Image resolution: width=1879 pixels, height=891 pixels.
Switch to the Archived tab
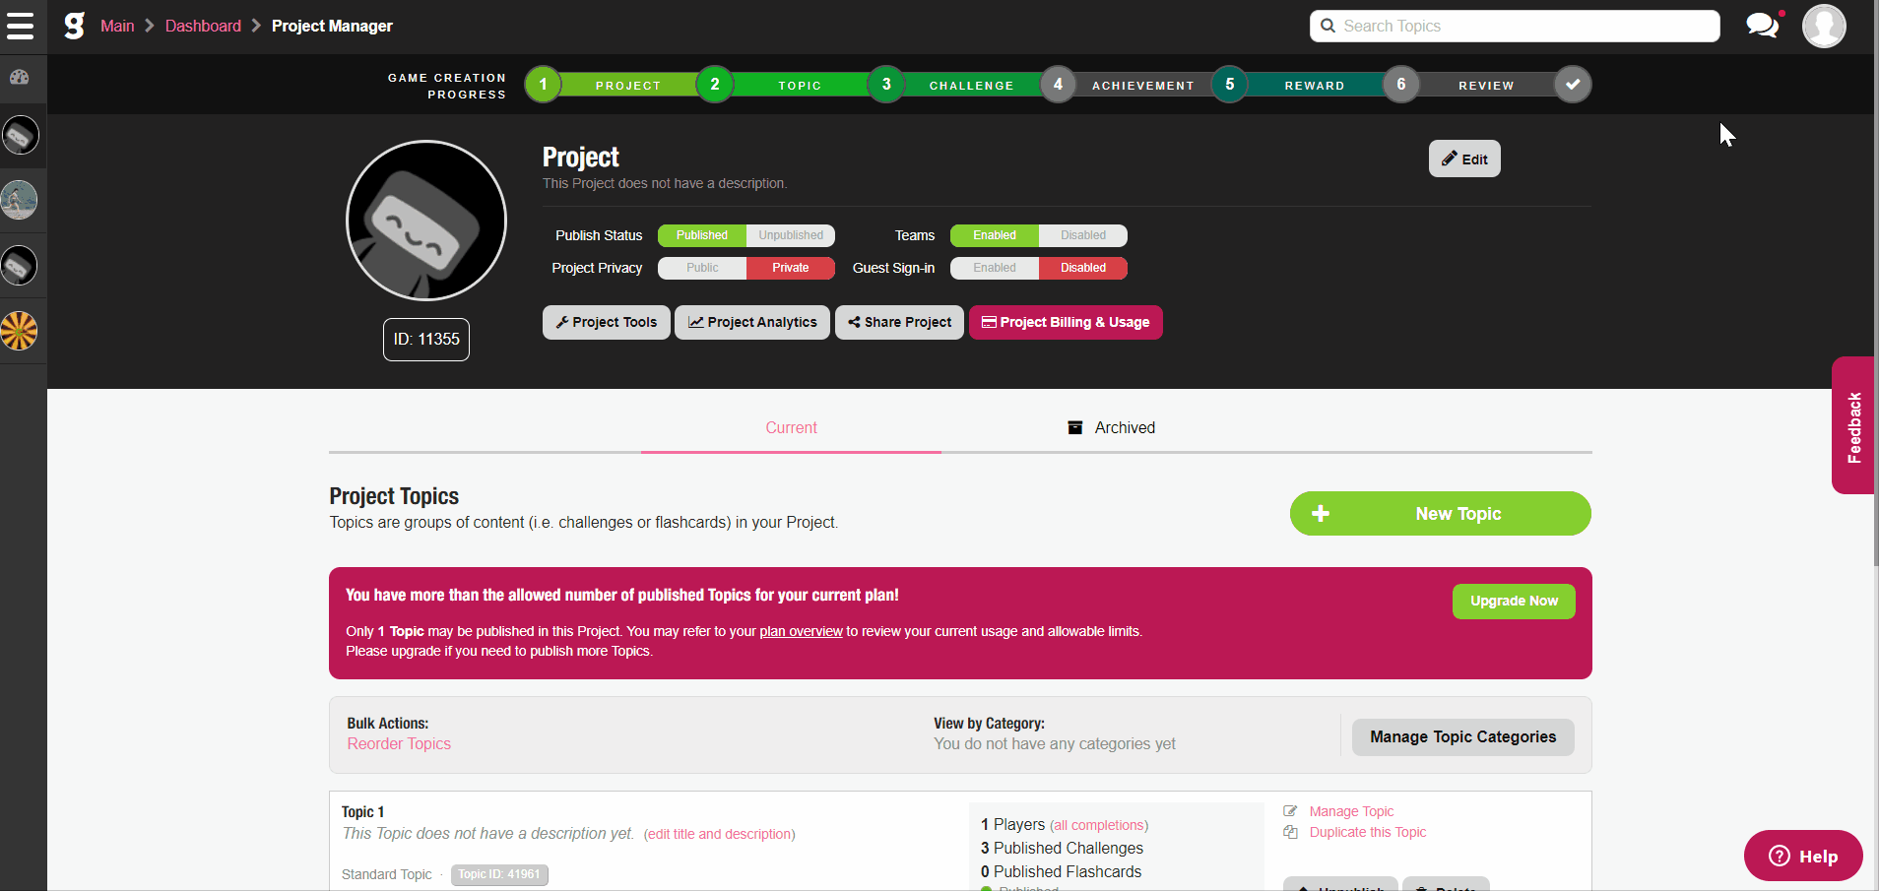[x=1112, y=427]
